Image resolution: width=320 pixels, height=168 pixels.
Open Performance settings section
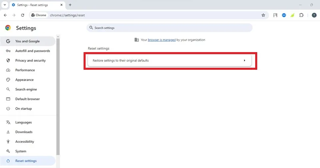pyautogui.click(x=28, y=70)
